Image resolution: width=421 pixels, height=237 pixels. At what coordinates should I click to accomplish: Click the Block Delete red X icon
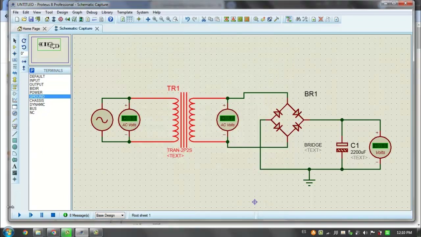point(247,19)
